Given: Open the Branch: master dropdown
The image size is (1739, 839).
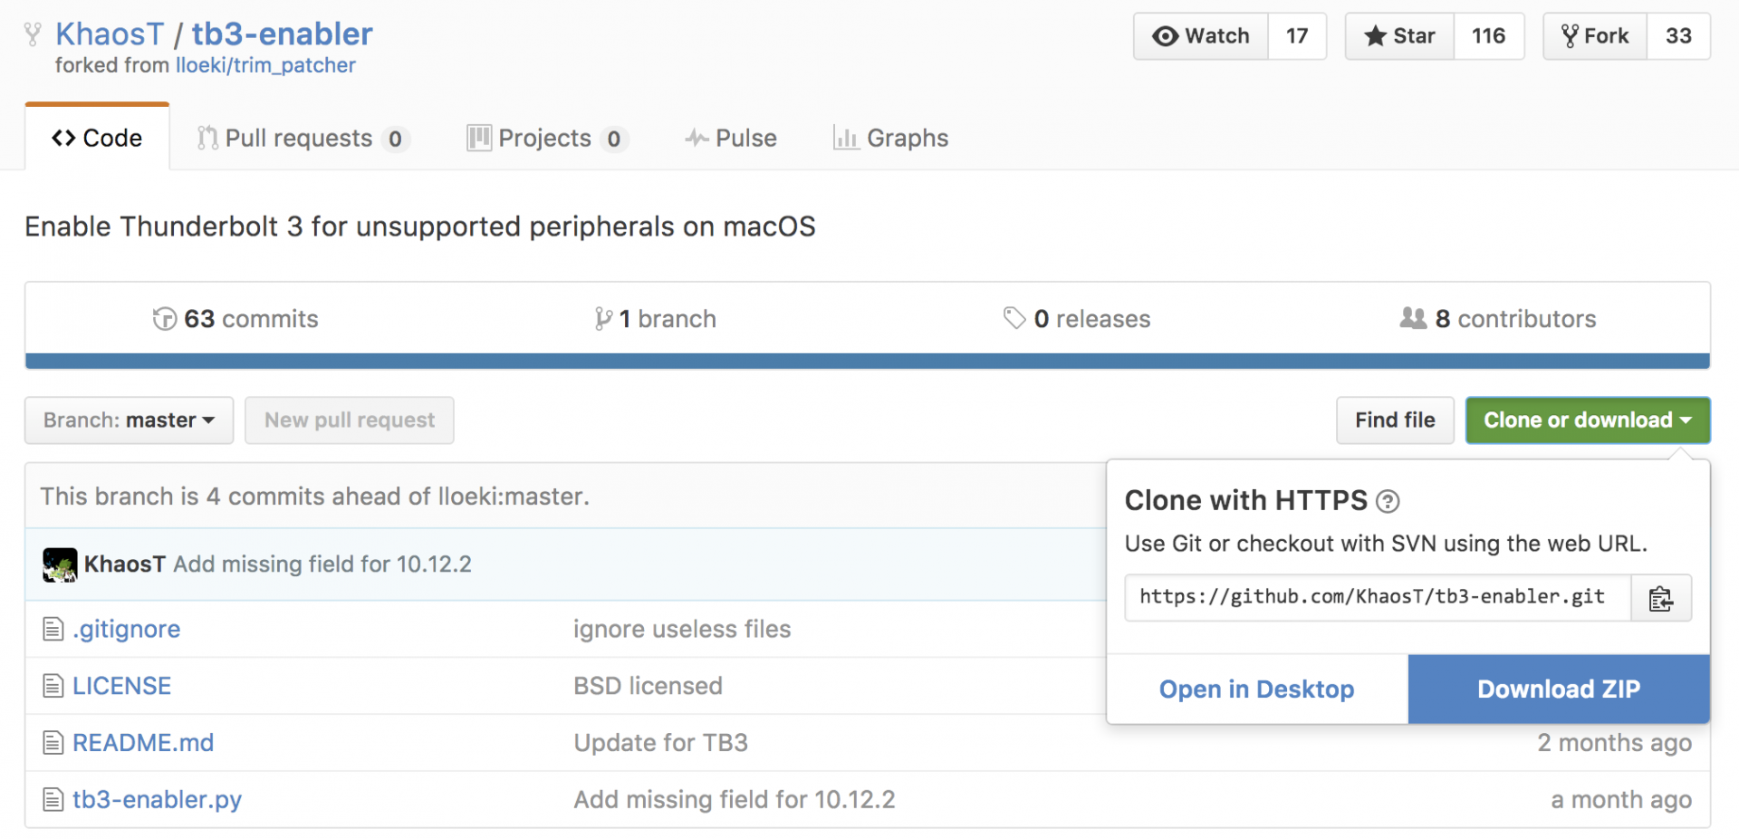Looking at the screenshot, I should pyautogui.click(x=129, y=420).
